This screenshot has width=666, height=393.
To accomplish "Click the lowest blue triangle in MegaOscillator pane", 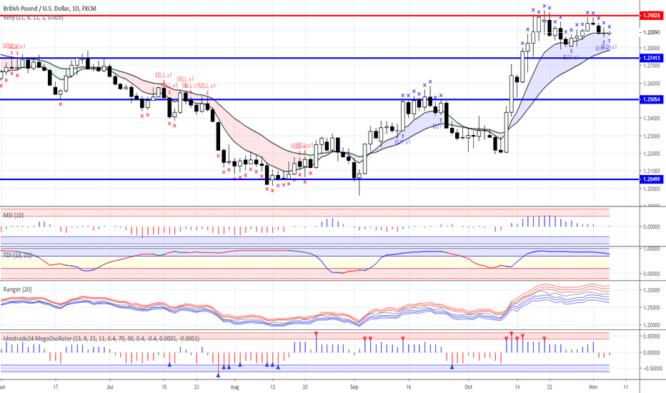I will click(x=219, y=374).
